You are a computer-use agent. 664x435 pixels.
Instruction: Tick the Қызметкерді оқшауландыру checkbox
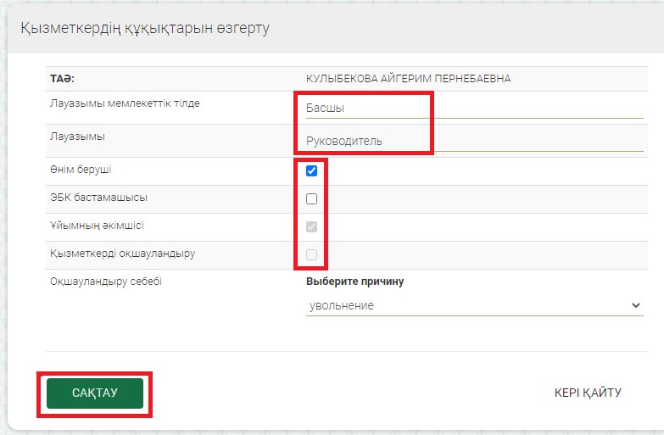pos(311,255)
